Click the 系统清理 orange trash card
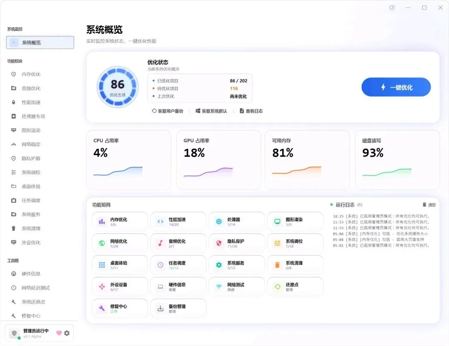The width and height of the screenshot is (449, 346). click(295, 265)
